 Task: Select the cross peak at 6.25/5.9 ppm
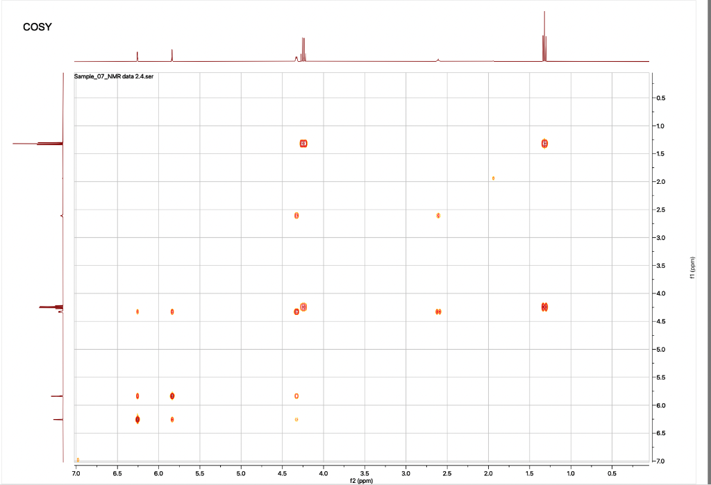point(136,397)
